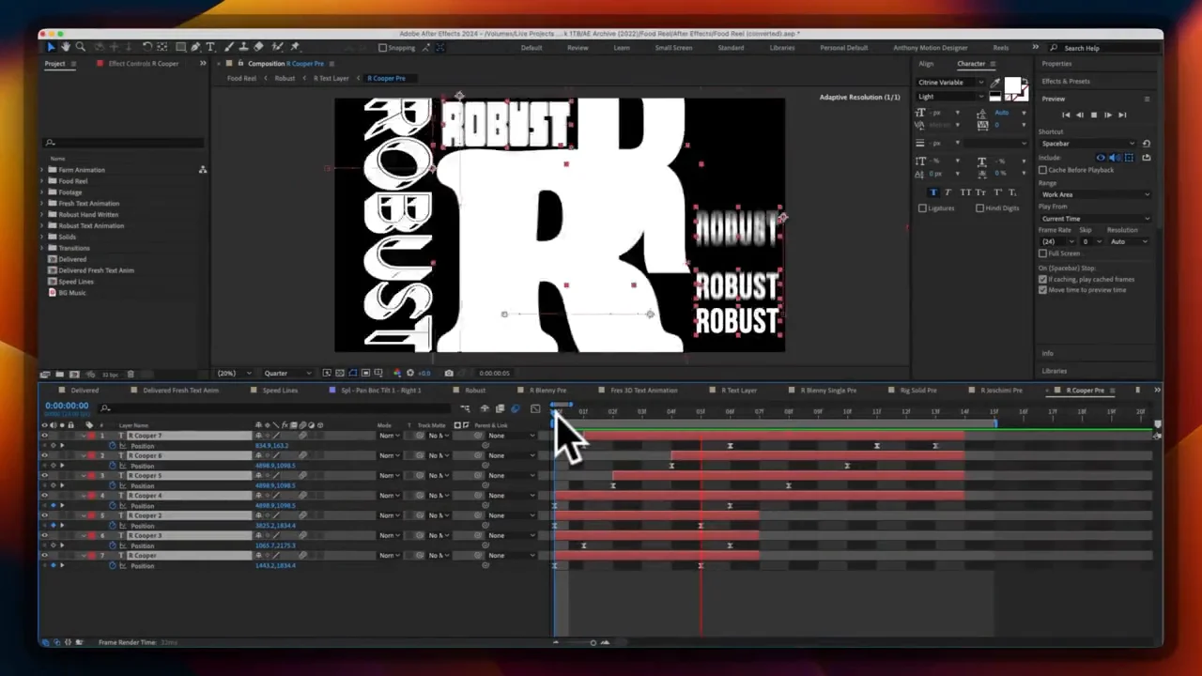1202x676 pixels.
Task: Uncheck If caching, play cached frames
Action: pos(1042,279)
